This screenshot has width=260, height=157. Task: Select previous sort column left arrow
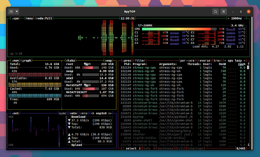pos(225,61)
